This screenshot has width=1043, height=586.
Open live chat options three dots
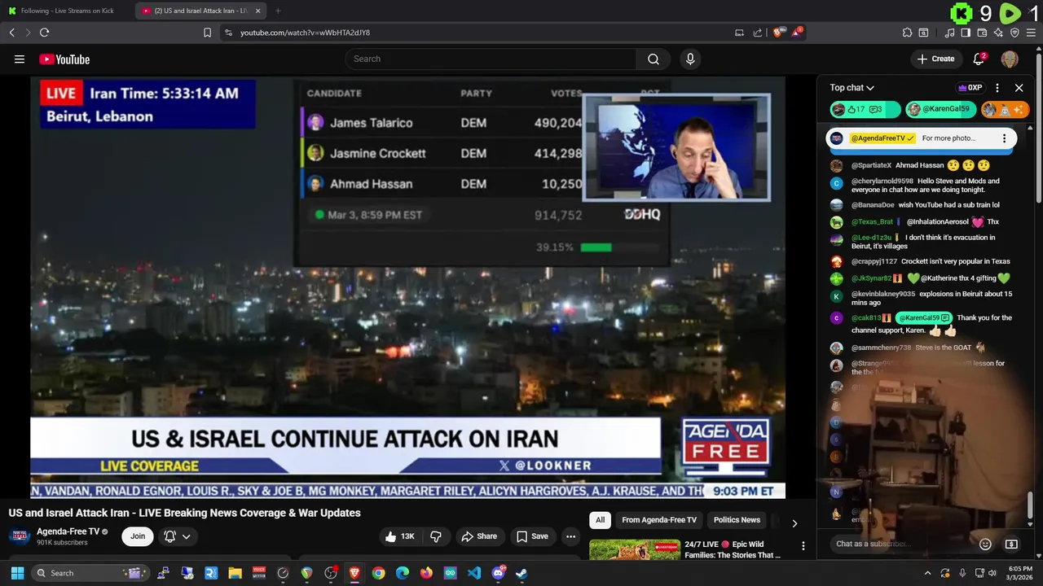click(x=997, y=88)
